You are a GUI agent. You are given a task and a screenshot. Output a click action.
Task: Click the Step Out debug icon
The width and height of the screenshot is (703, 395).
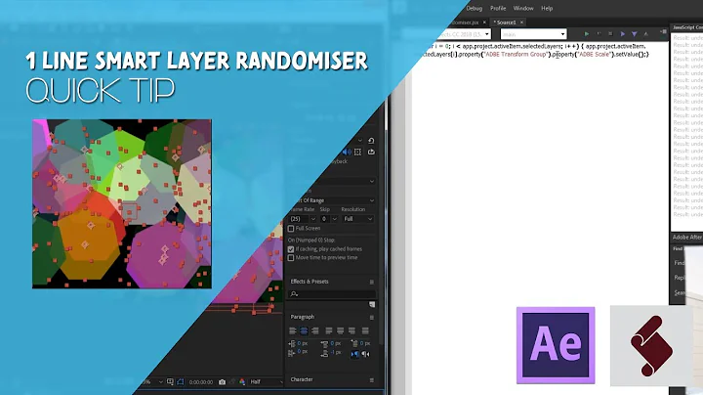pyautogui.click(x=646, y=34)
